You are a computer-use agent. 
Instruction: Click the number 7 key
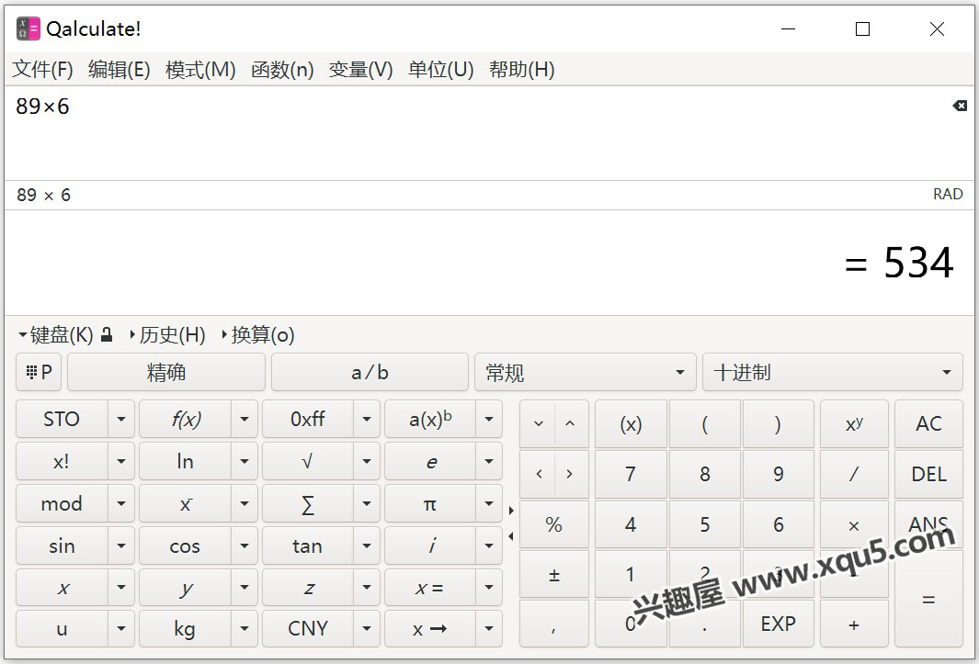[x=631, y=474]
